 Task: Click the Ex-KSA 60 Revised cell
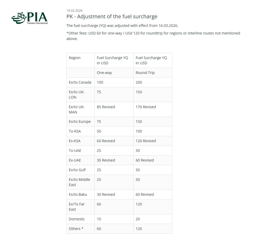pos(106,141)
